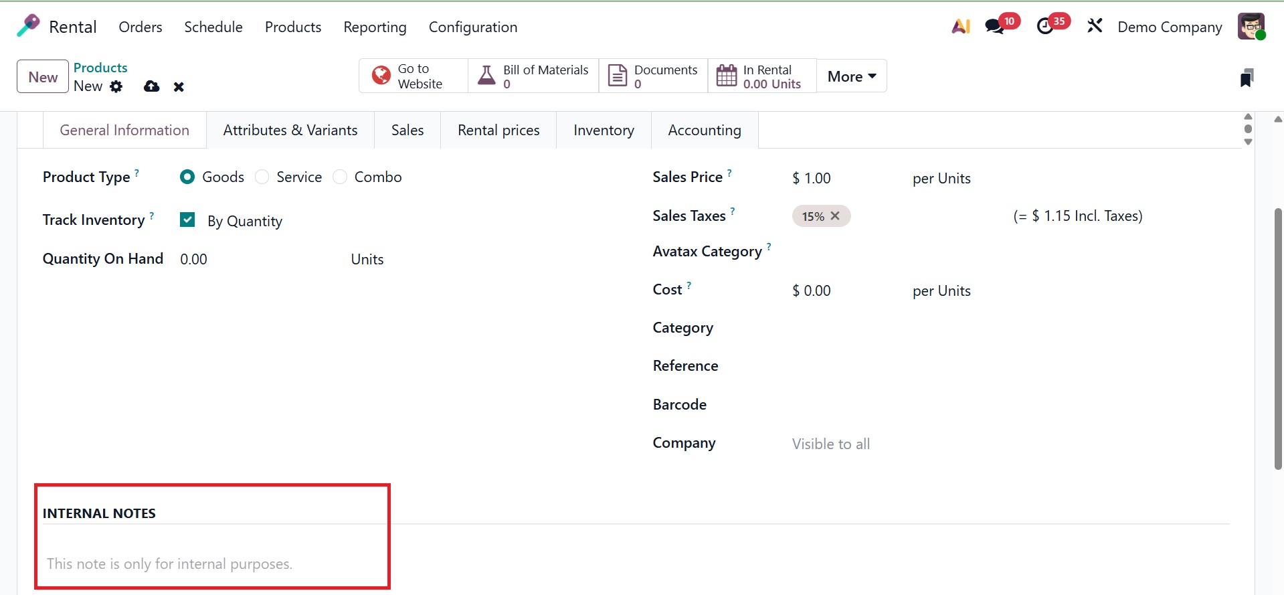Save the record with the cloud icon

(x=152, y=86)
